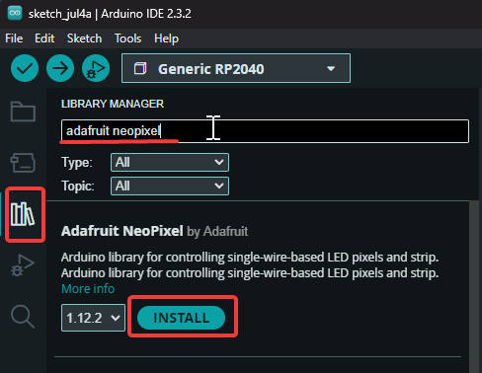Open the Sketchbook folder panel
Screen dimensions: 482x373
click(x=23, y=112)
